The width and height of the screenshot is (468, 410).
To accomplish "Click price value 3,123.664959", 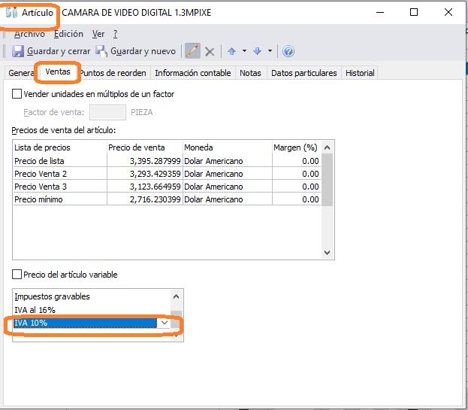I will (155, 187).
